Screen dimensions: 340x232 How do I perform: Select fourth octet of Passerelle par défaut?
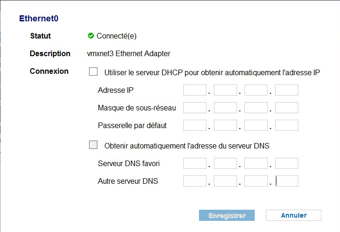(x=287, y=125)
